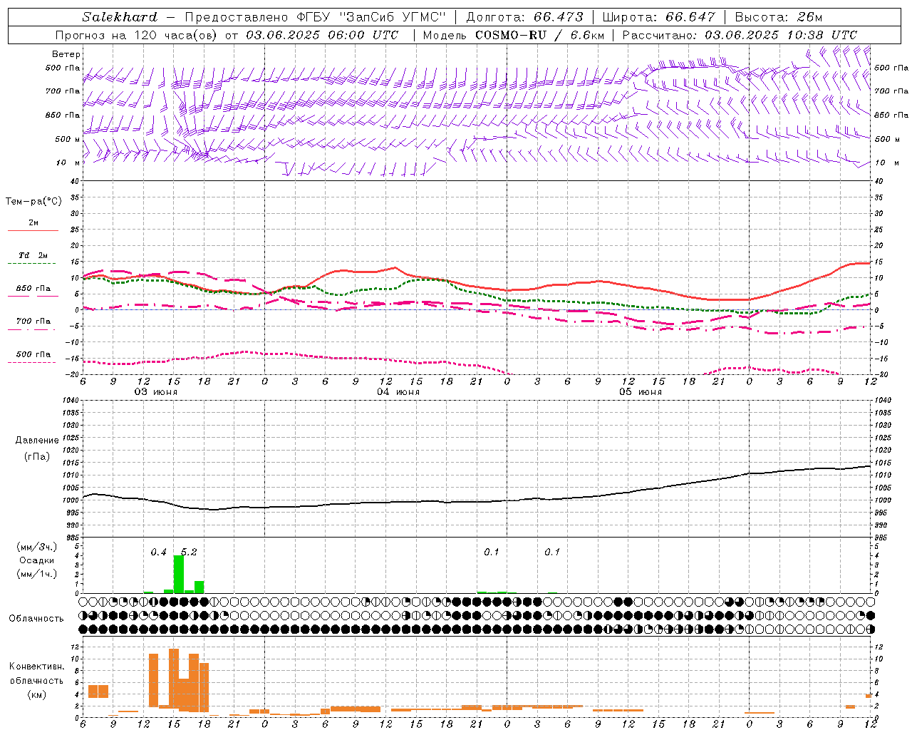Click the forecast start 03.06.2025 06:00 UTC
Image resolution: width=912 pixels, height=730 pixels.
pyautogui.click(x=322, y=35)
